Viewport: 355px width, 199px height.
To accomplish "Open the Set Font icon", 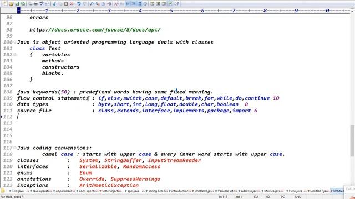I will [116, 4].
